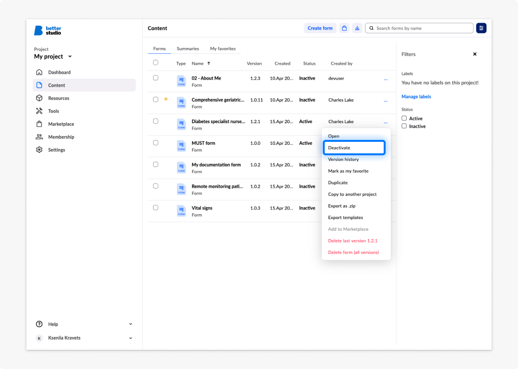Open the Vital signs form name
The image size is (518, 369).
click(202, 208)
